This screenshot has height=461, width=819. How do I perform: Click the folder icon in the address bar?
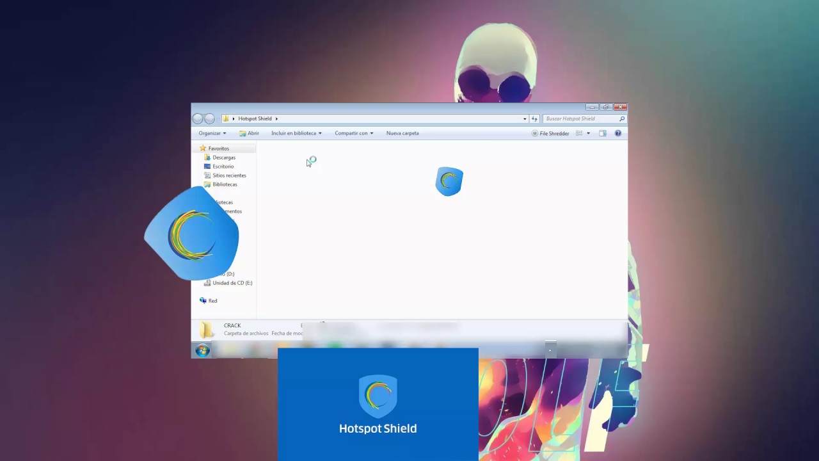(226, 118)
